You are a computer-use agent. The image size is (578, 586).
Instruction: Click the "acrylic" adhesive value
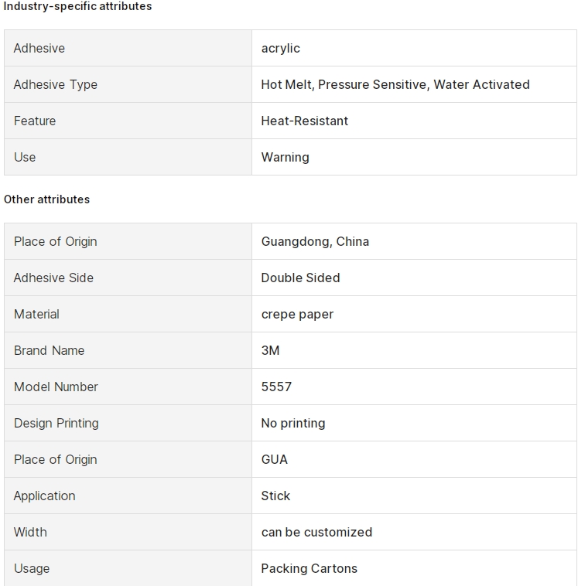(280, 48)
